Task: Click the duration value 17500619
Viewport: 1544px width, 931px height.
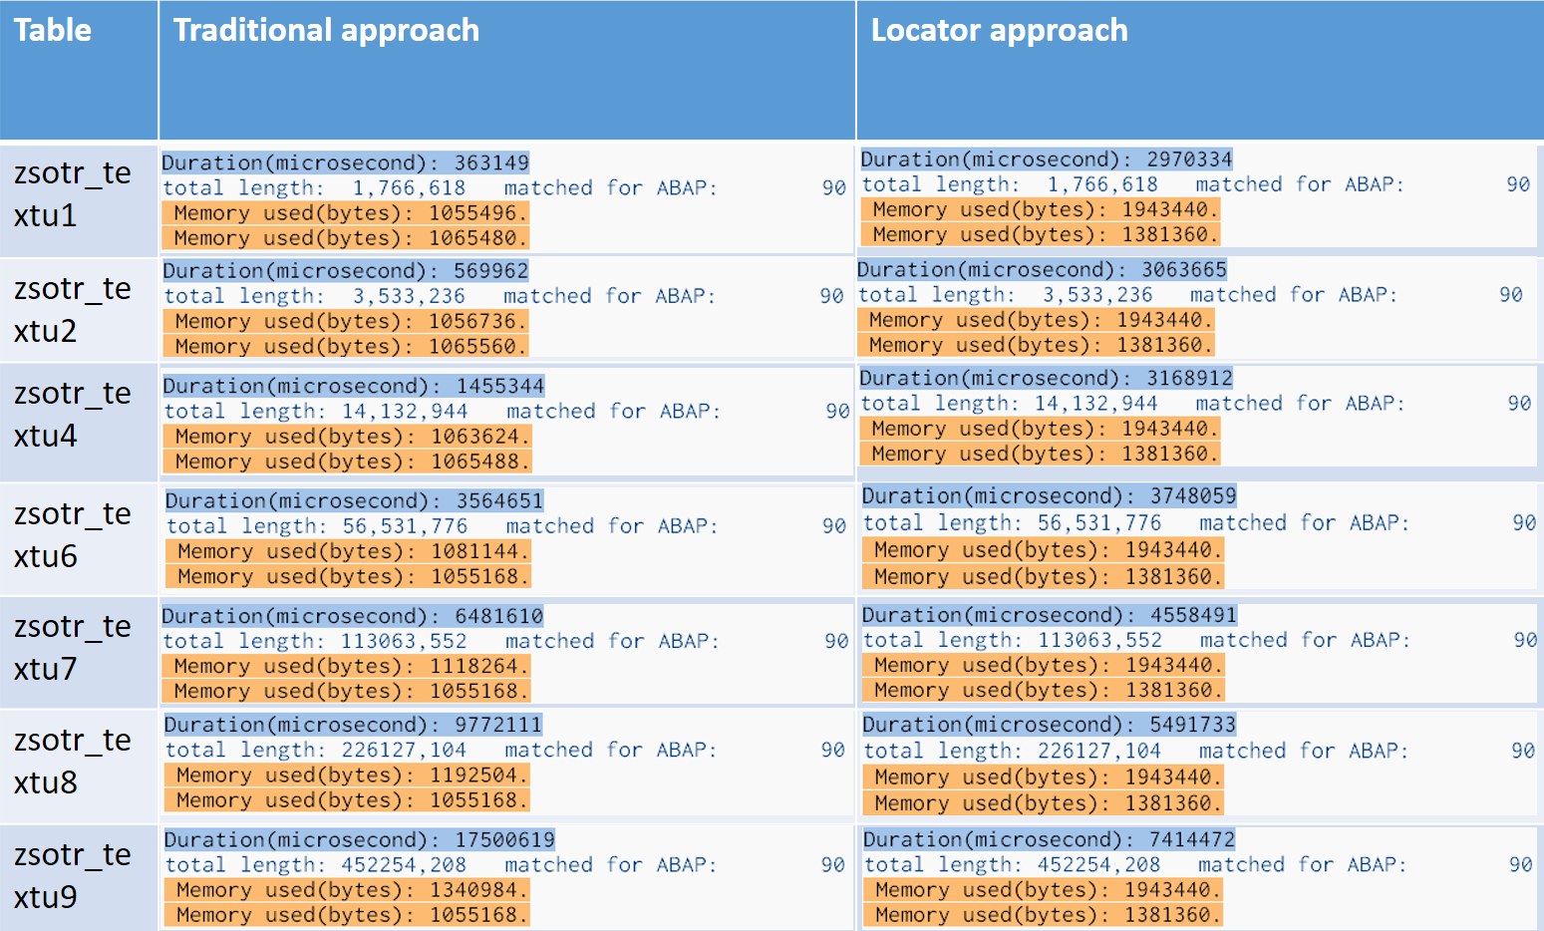Action: (x=505, y=840)
